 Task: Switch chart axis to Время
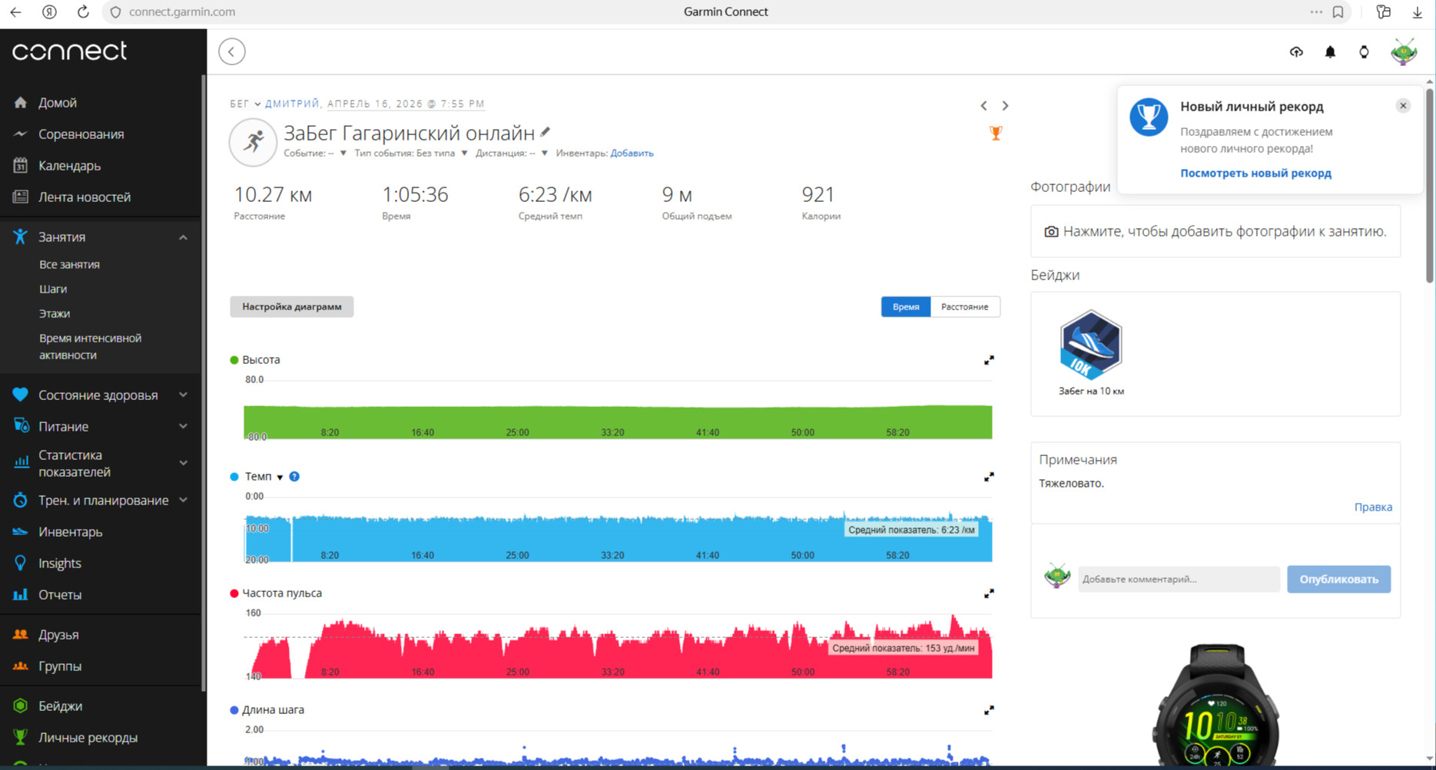click(906, 306)
